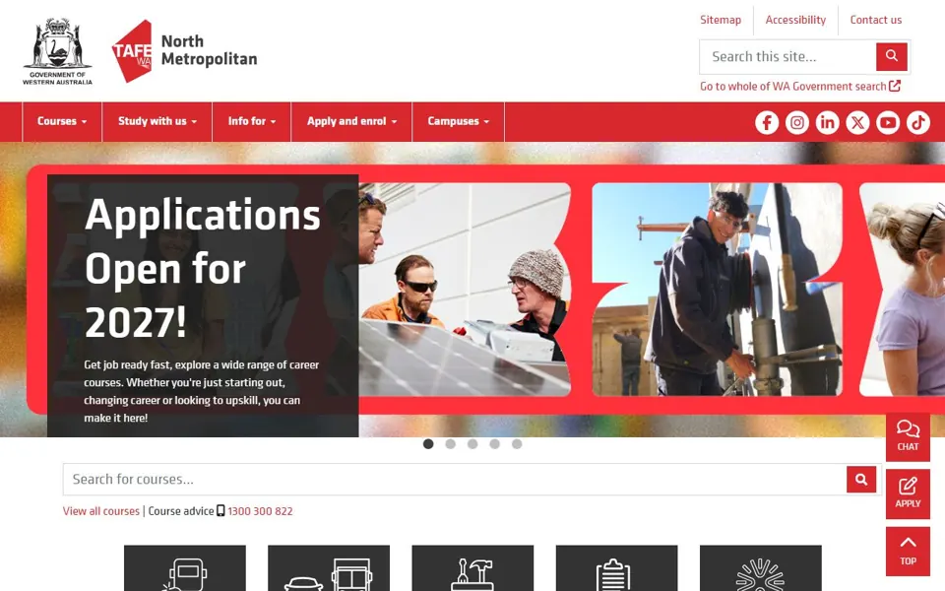Select the first carousel slide dot
Image resolution: width=945 pixels, height=591 pixels.
[x=428, y=444]
